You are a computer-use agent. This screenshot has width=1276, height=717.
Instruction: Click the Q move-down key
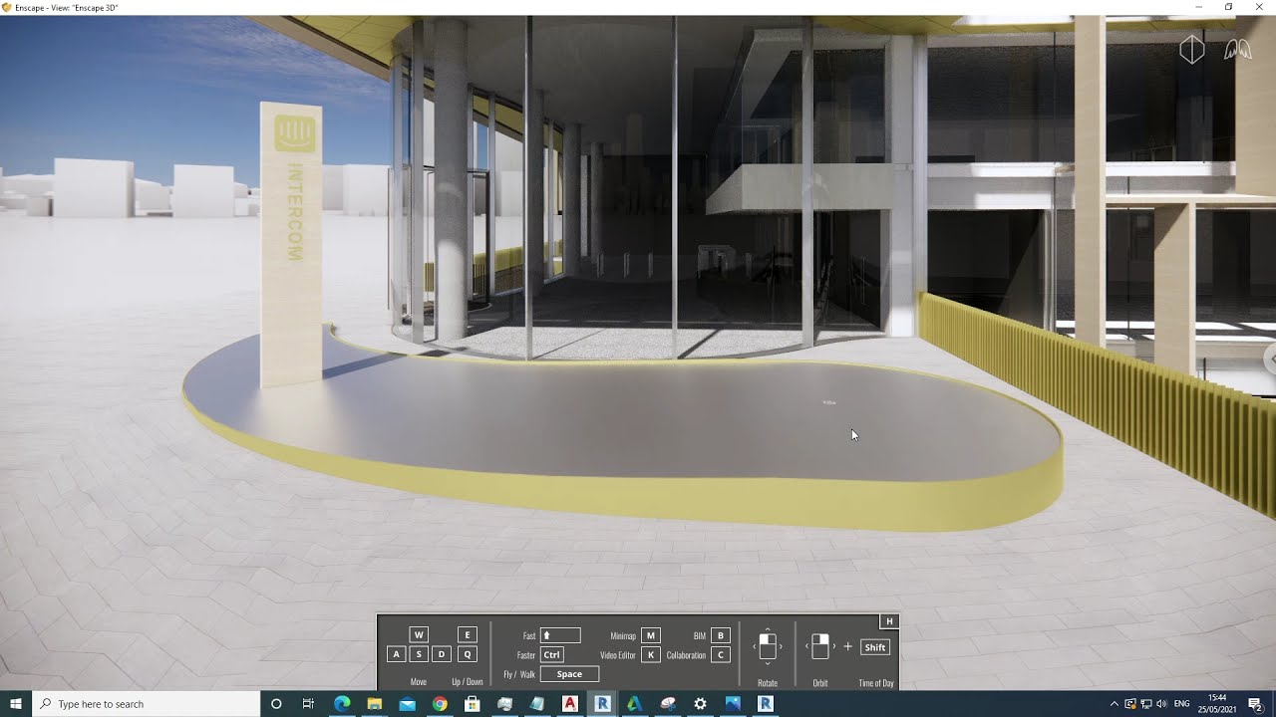(468, 654)
